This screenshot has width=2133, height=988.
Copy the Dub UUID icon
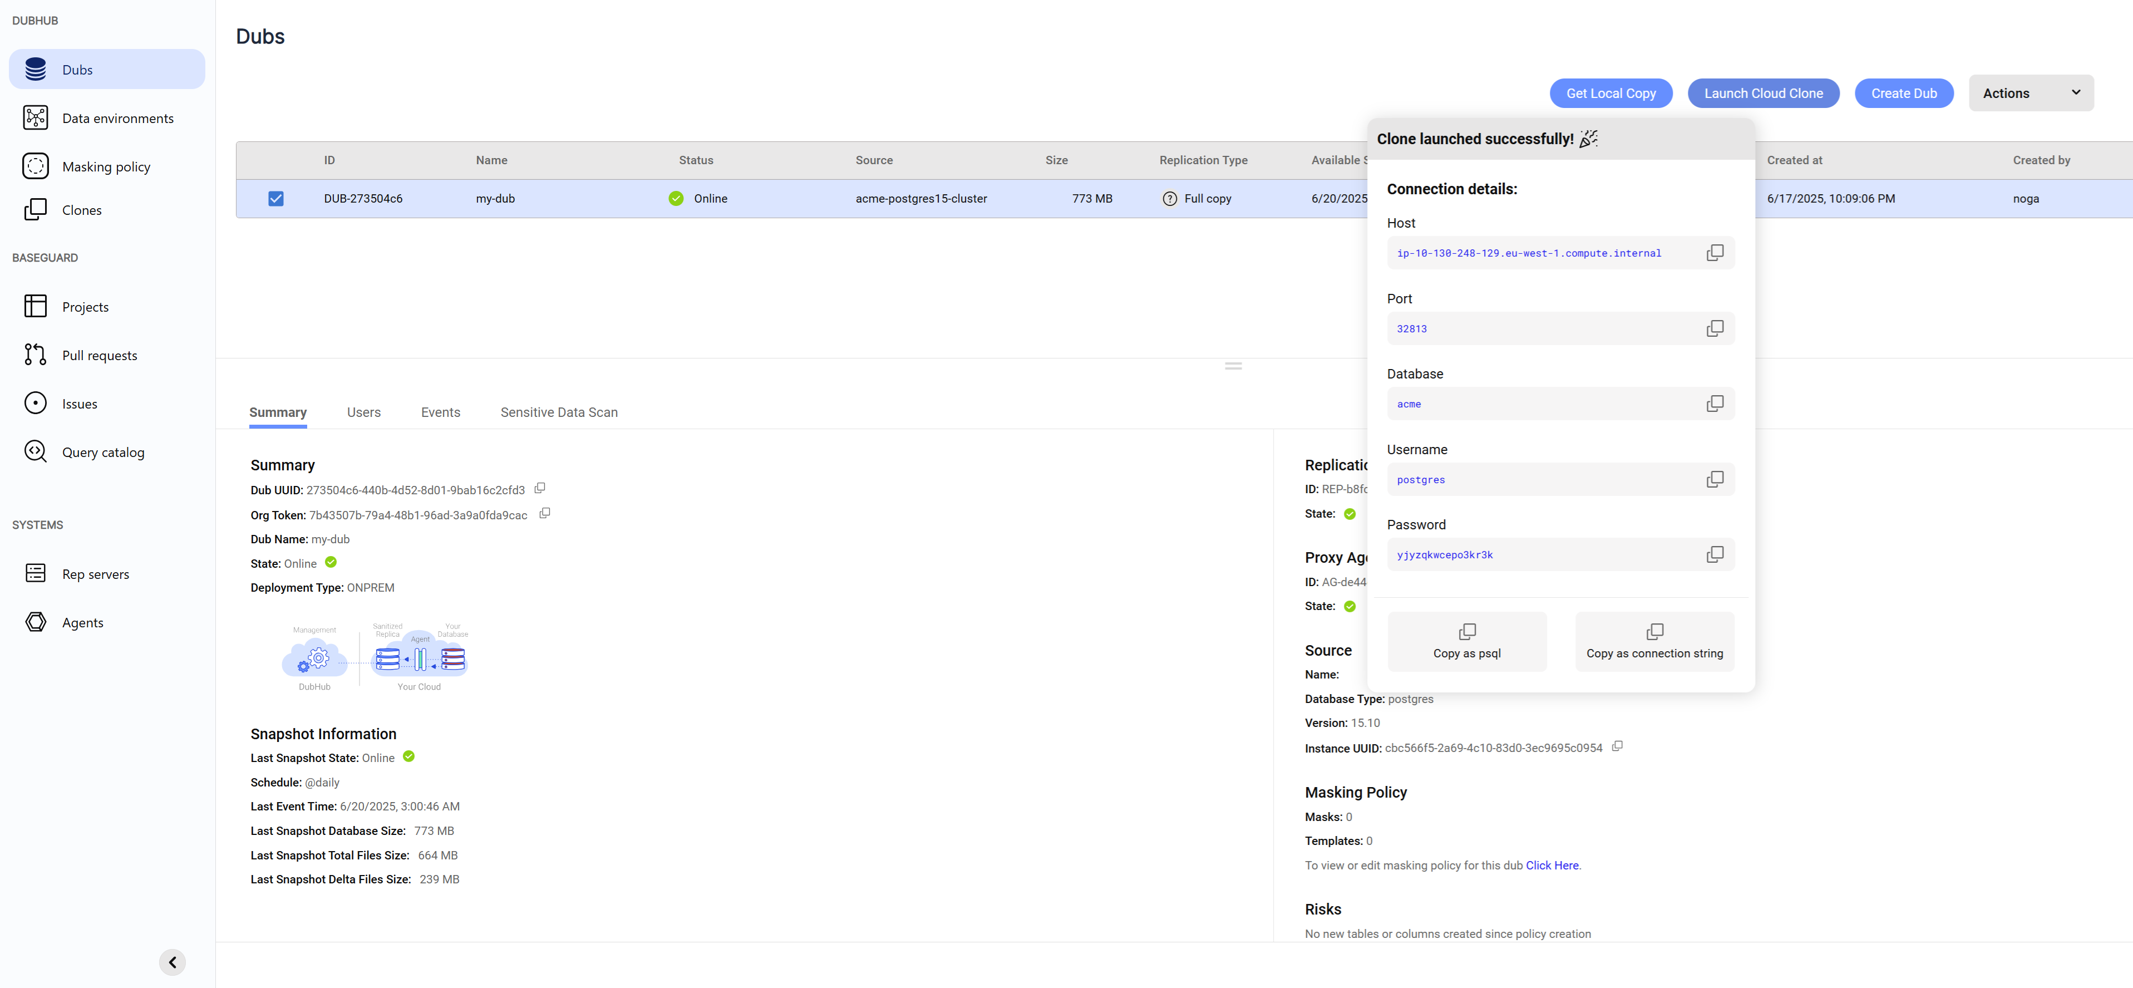click(x=540, y=489)
